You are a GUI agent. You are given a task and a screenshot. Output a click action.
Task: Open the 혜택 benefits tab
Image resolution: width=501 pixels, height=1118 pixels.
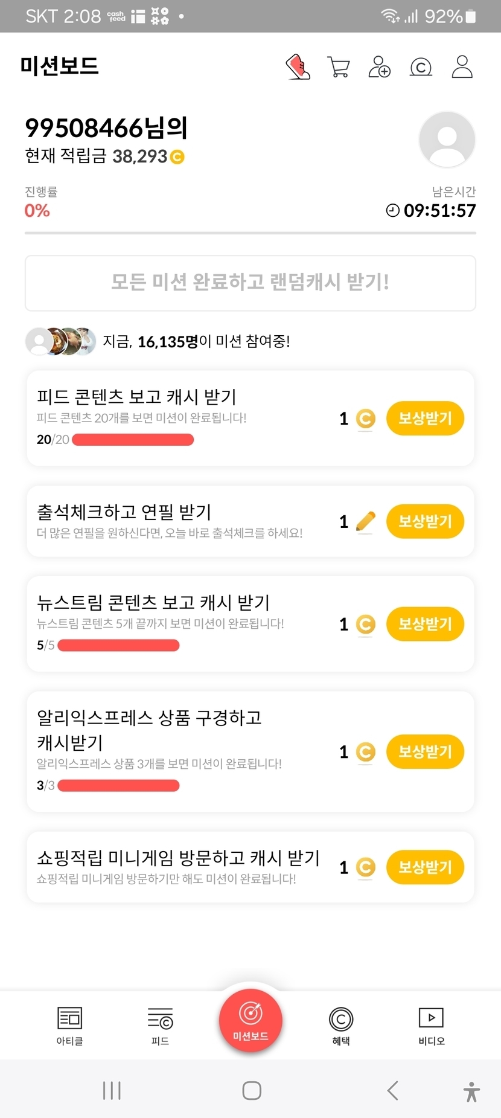341,1026
